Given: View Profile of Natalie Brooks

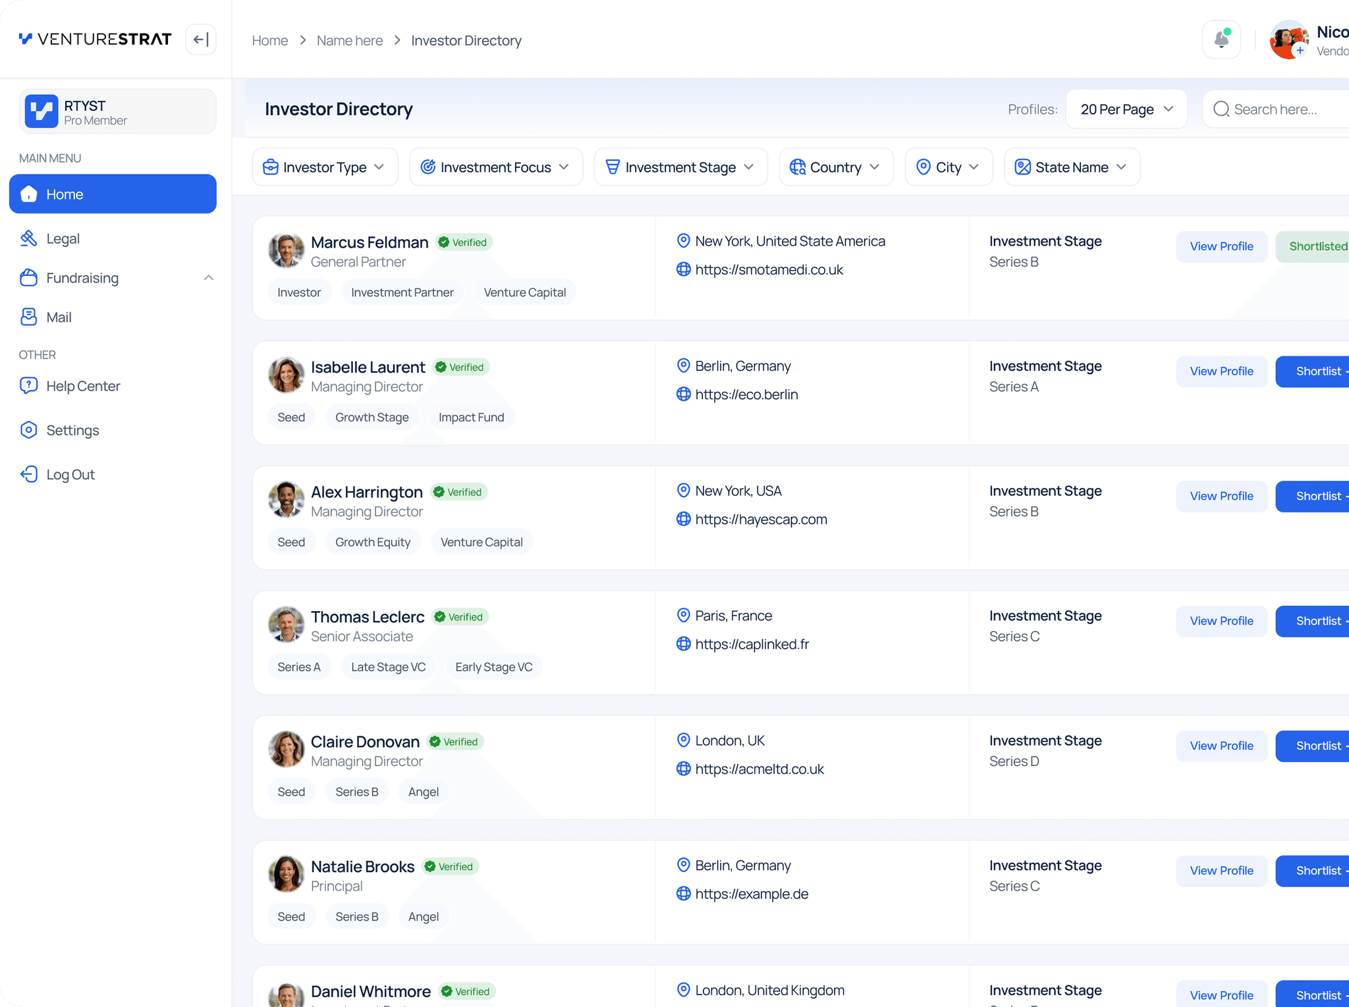Looking at the screenshot, I should coord(1221,870).
